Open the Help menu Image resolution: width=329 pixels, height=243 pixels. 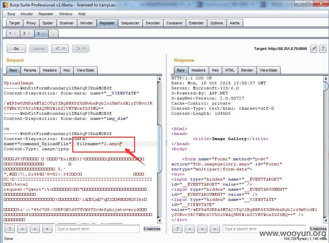click(x=82, y=14)
